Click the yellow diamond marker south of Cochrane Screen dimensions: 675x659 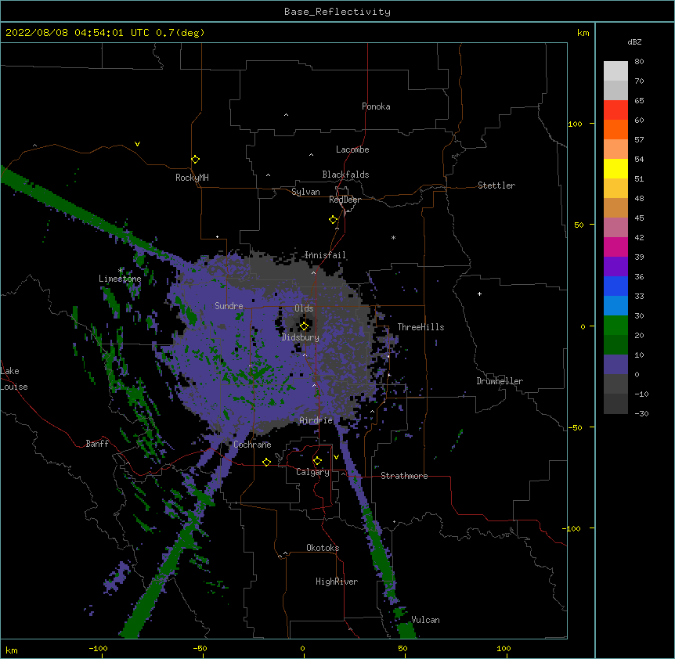coord(266,462)
